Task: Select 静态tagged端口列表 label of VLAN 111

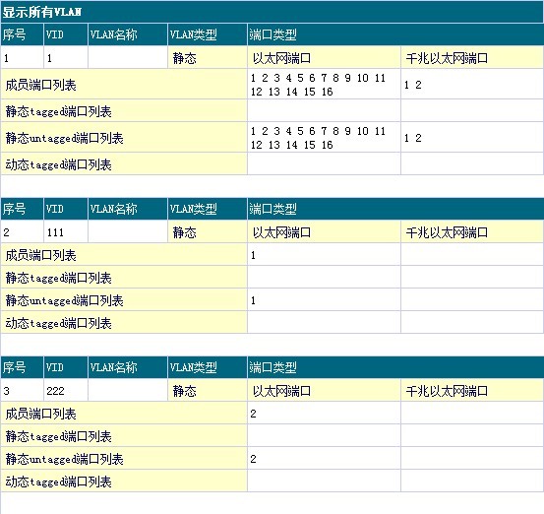Action: coord(58,278)
